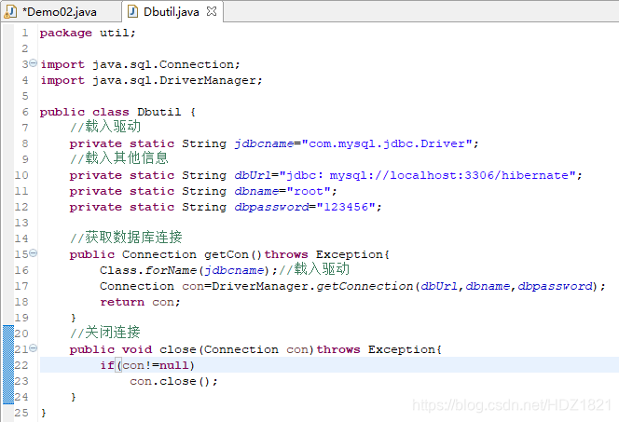This screenshot has width=619, height=422.
Task: Click the 'package' keyword on line 1
Action: tap(66, 34)
